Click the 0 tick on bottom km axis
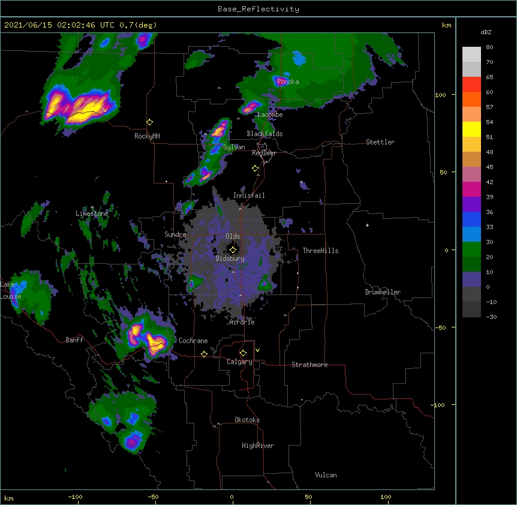 tap(232, 497)
